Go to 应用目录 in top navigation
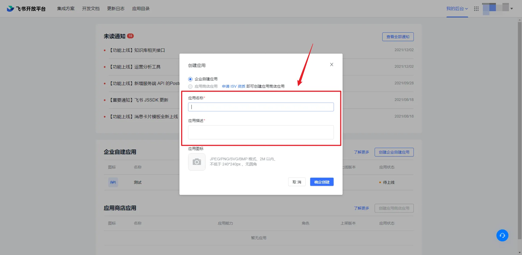This screenshot has height=255, width=522. 141,9
